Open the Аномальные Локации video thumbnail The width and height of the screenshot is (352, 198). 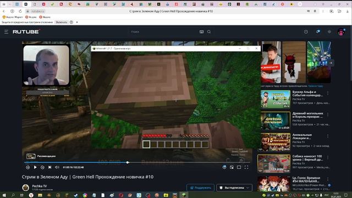(276, 142)
